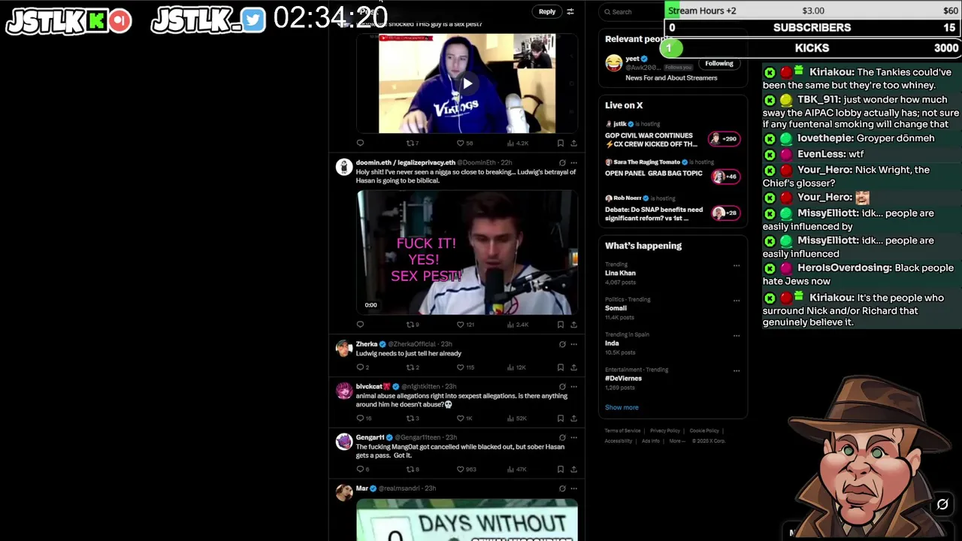Open Somali trending topic

[616, 308]
